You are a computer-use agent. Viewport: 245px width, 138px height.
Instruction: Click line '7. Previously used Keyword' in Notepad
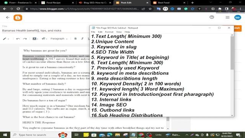125,68
